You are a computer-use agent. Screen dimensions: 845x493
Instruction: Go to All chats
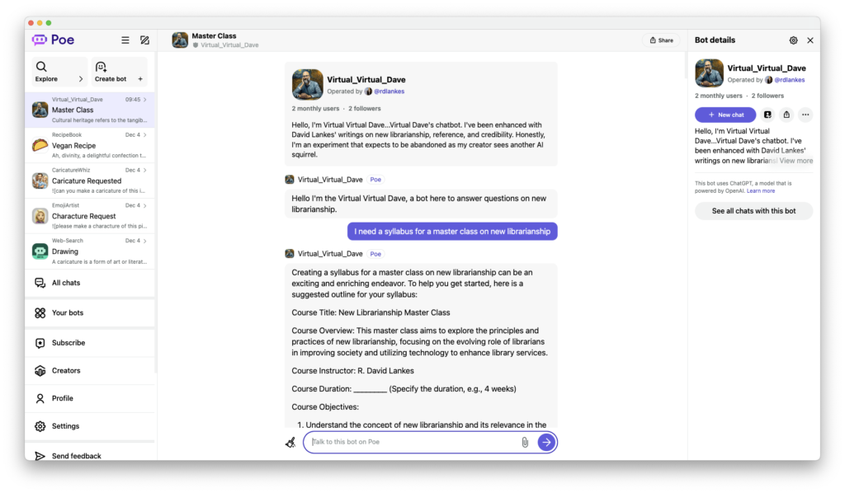89,283
